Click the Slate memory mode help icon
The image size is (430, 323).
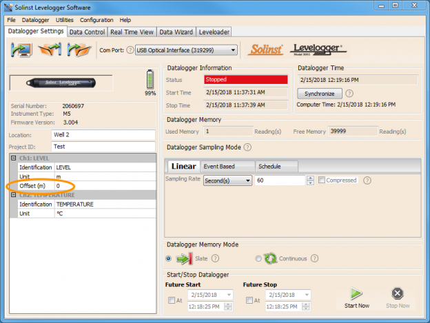(216, 258)
